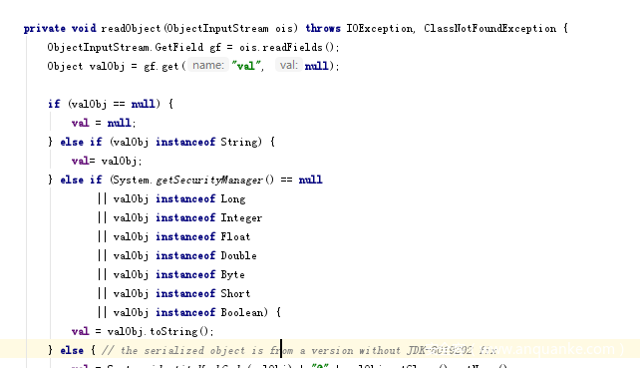Click the readObject method name
This screenshot has height=368, width=640.
pyautogui.click(x=131, y=29)
